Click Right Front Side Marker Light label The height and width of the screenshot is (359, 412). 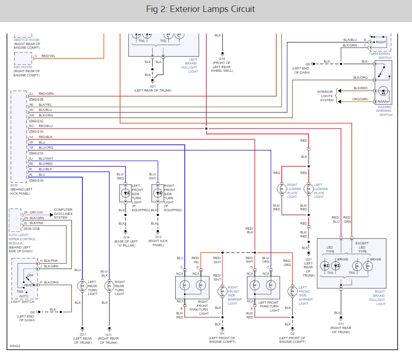235,295
